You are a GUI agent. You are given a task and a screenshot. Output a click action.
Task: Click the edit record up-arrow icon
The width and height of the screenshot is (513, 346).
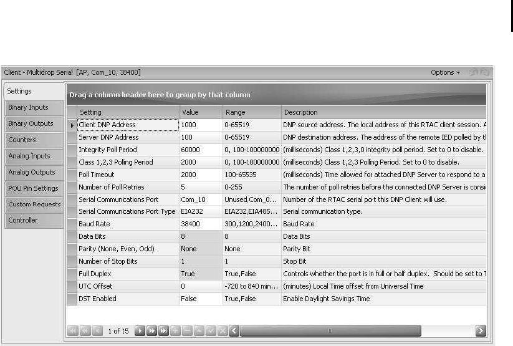[x=199, y=330]
